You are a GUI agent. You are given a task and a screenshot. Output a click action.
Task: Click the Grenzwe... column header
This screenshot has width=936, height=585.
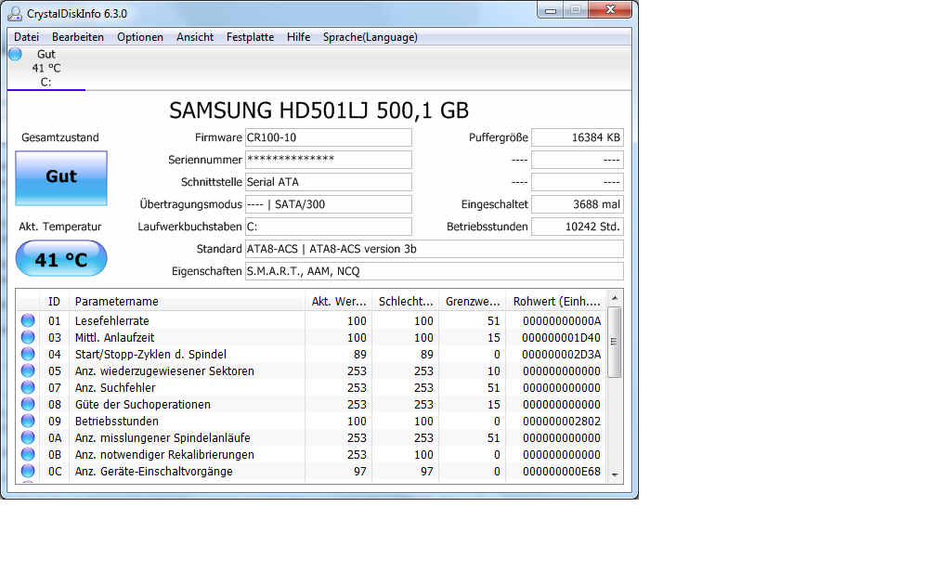click(x=472, y=302)
